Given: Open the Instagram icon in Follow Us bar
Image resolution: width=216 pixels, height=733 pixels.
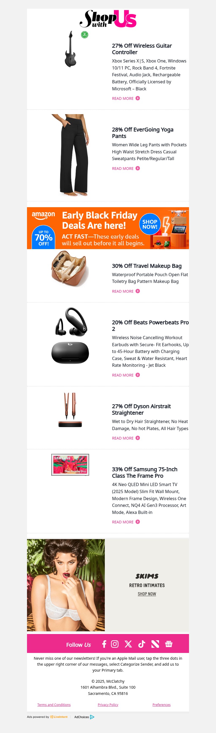Looking at the screenshot, I should click(x=115, y=645).
